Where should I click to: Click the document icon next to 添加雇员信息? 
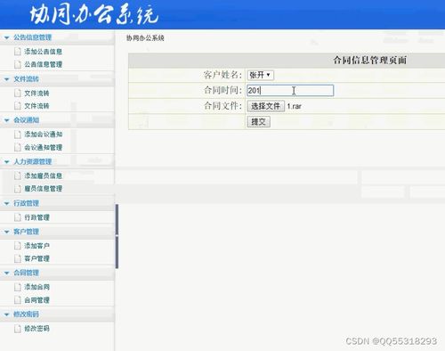tap(18, 175)
